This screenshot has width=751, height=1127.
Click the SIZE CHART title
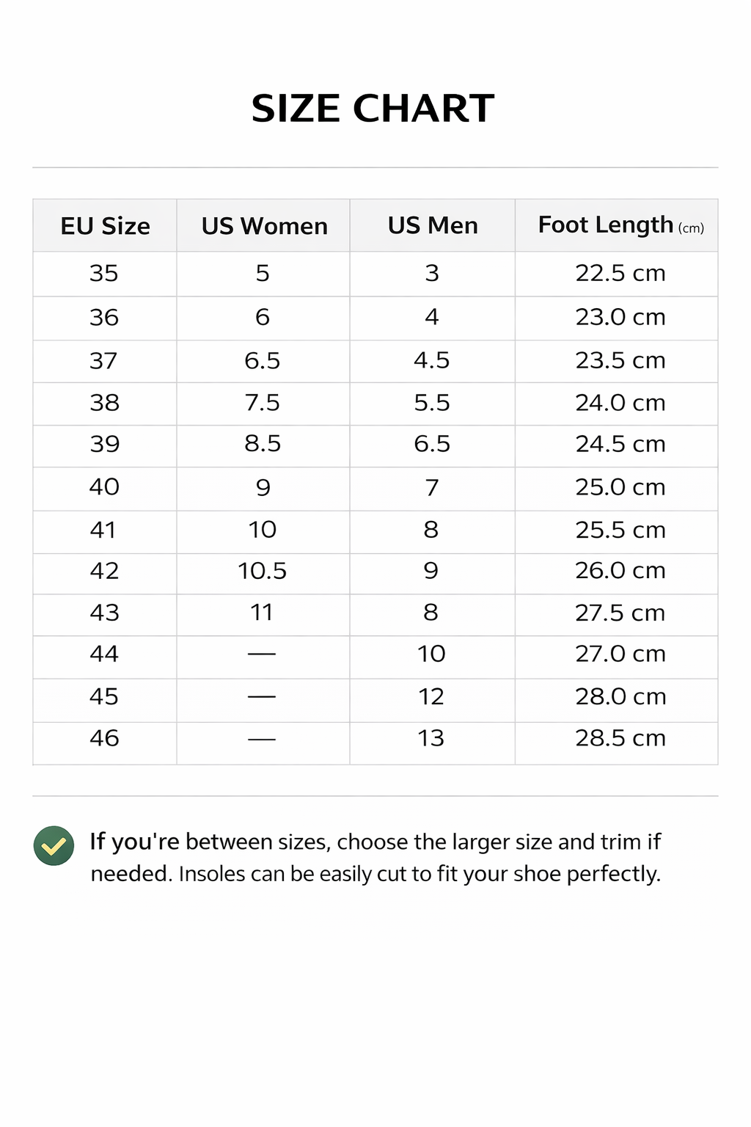(373, 109)
